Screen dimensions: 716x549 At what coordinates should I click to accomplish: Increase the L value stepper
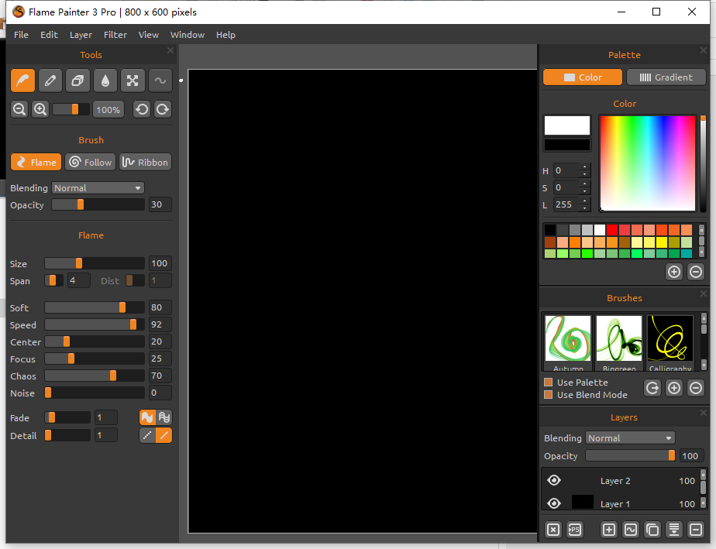tap(584, 201)
